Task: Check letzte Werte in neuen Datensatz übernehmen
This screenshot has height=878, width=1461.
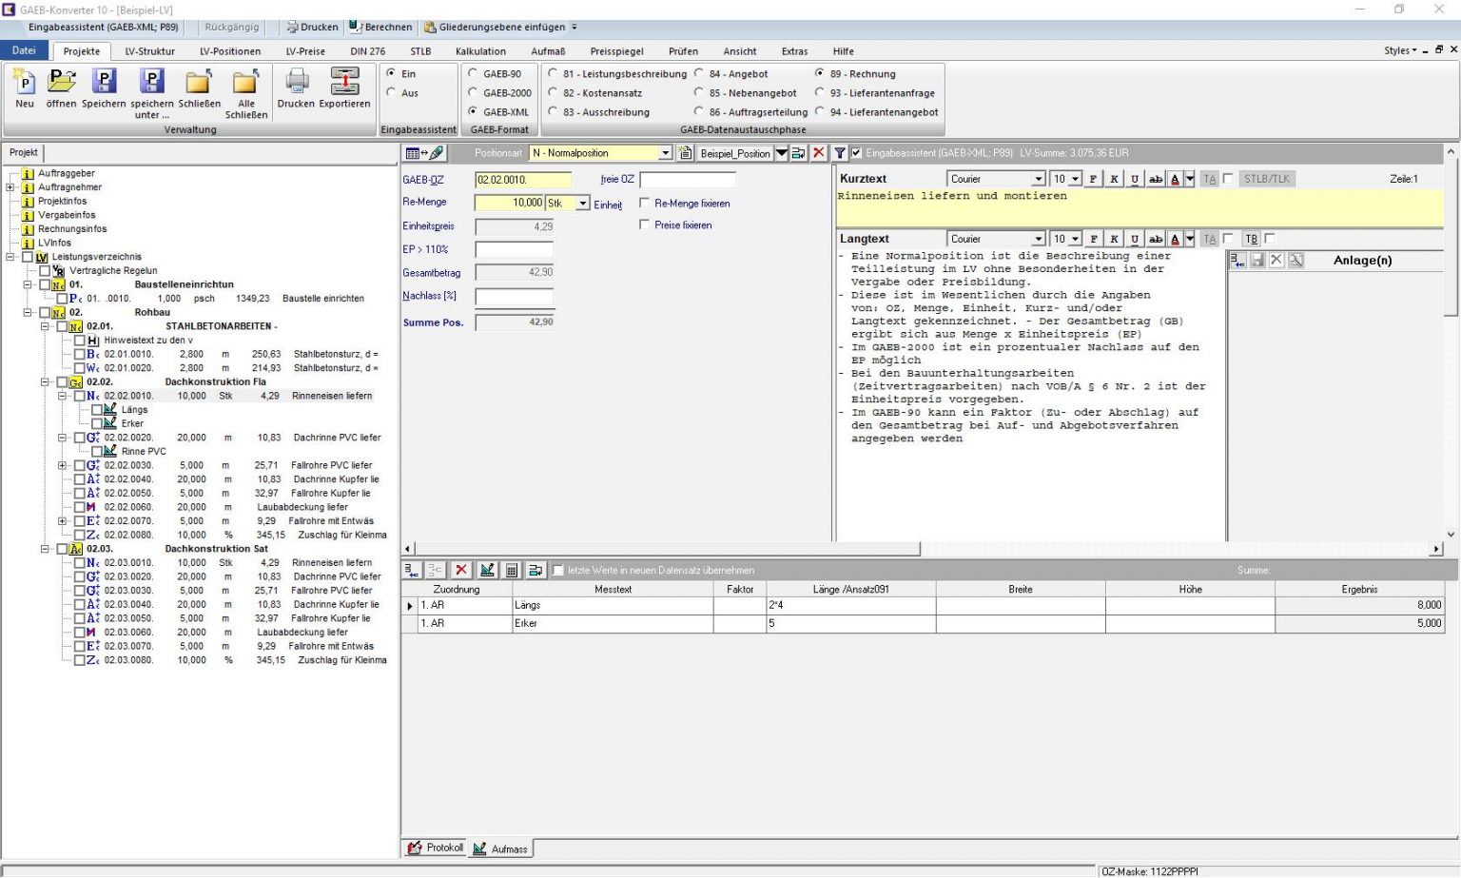Action: (x=558, y=570)
